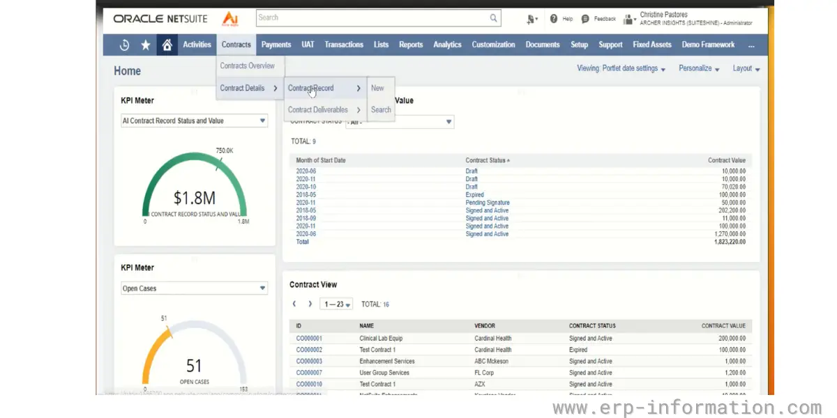
Task: Click the 1,270,000.00 contract value cell
Action: tap(730, 234)
